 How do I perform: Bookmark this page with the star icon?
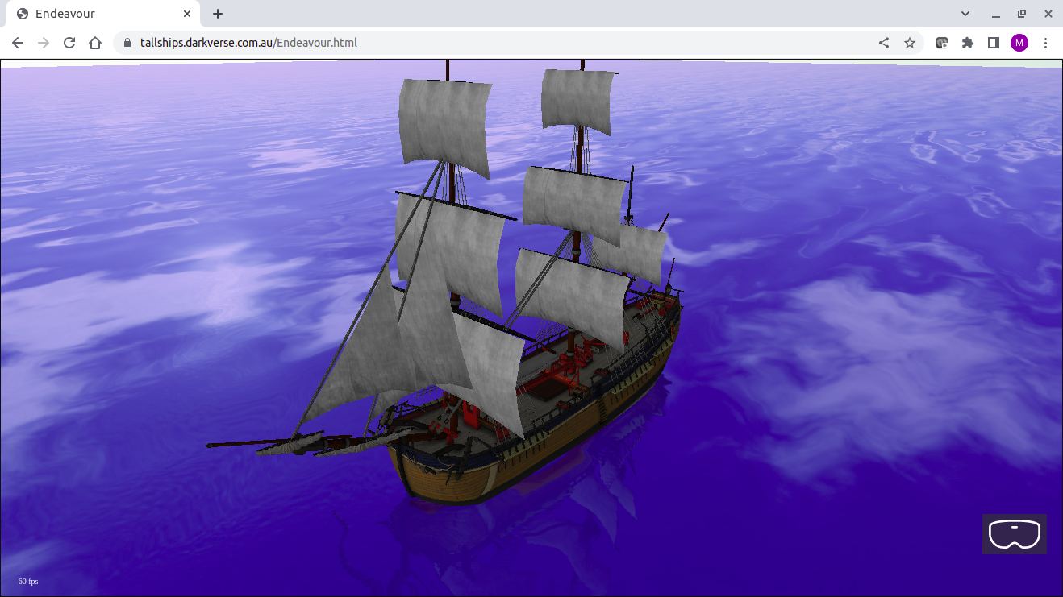pyautogui.click(x=910, y=43)
